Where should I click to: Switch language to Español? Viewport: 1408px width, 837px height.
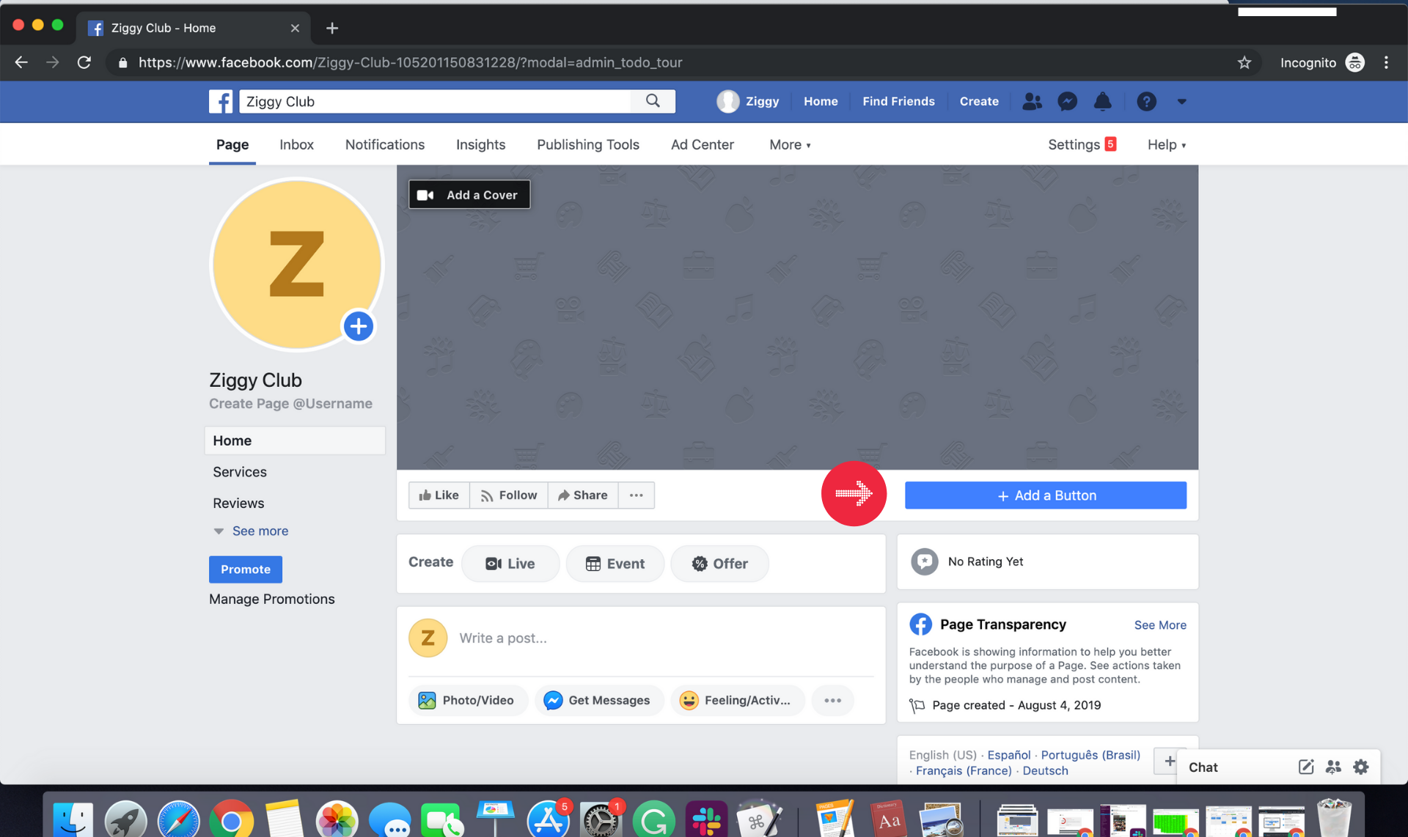[1008, 755]
